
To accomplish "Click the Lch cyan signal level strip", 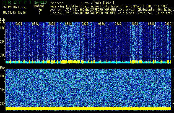I will 88,62.
